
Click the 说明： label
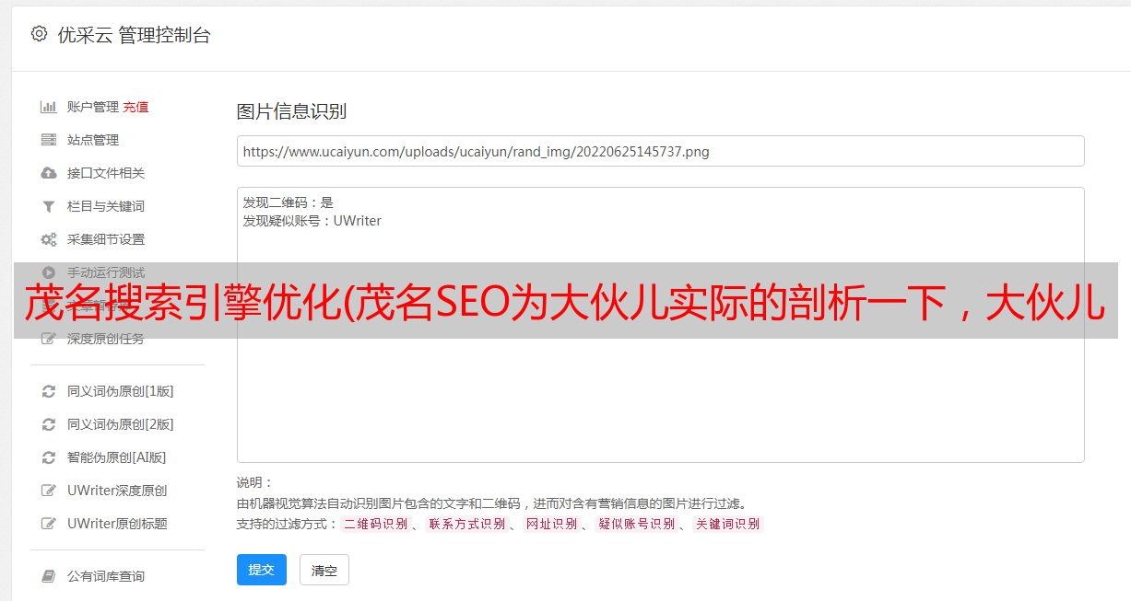click(255, 482)
